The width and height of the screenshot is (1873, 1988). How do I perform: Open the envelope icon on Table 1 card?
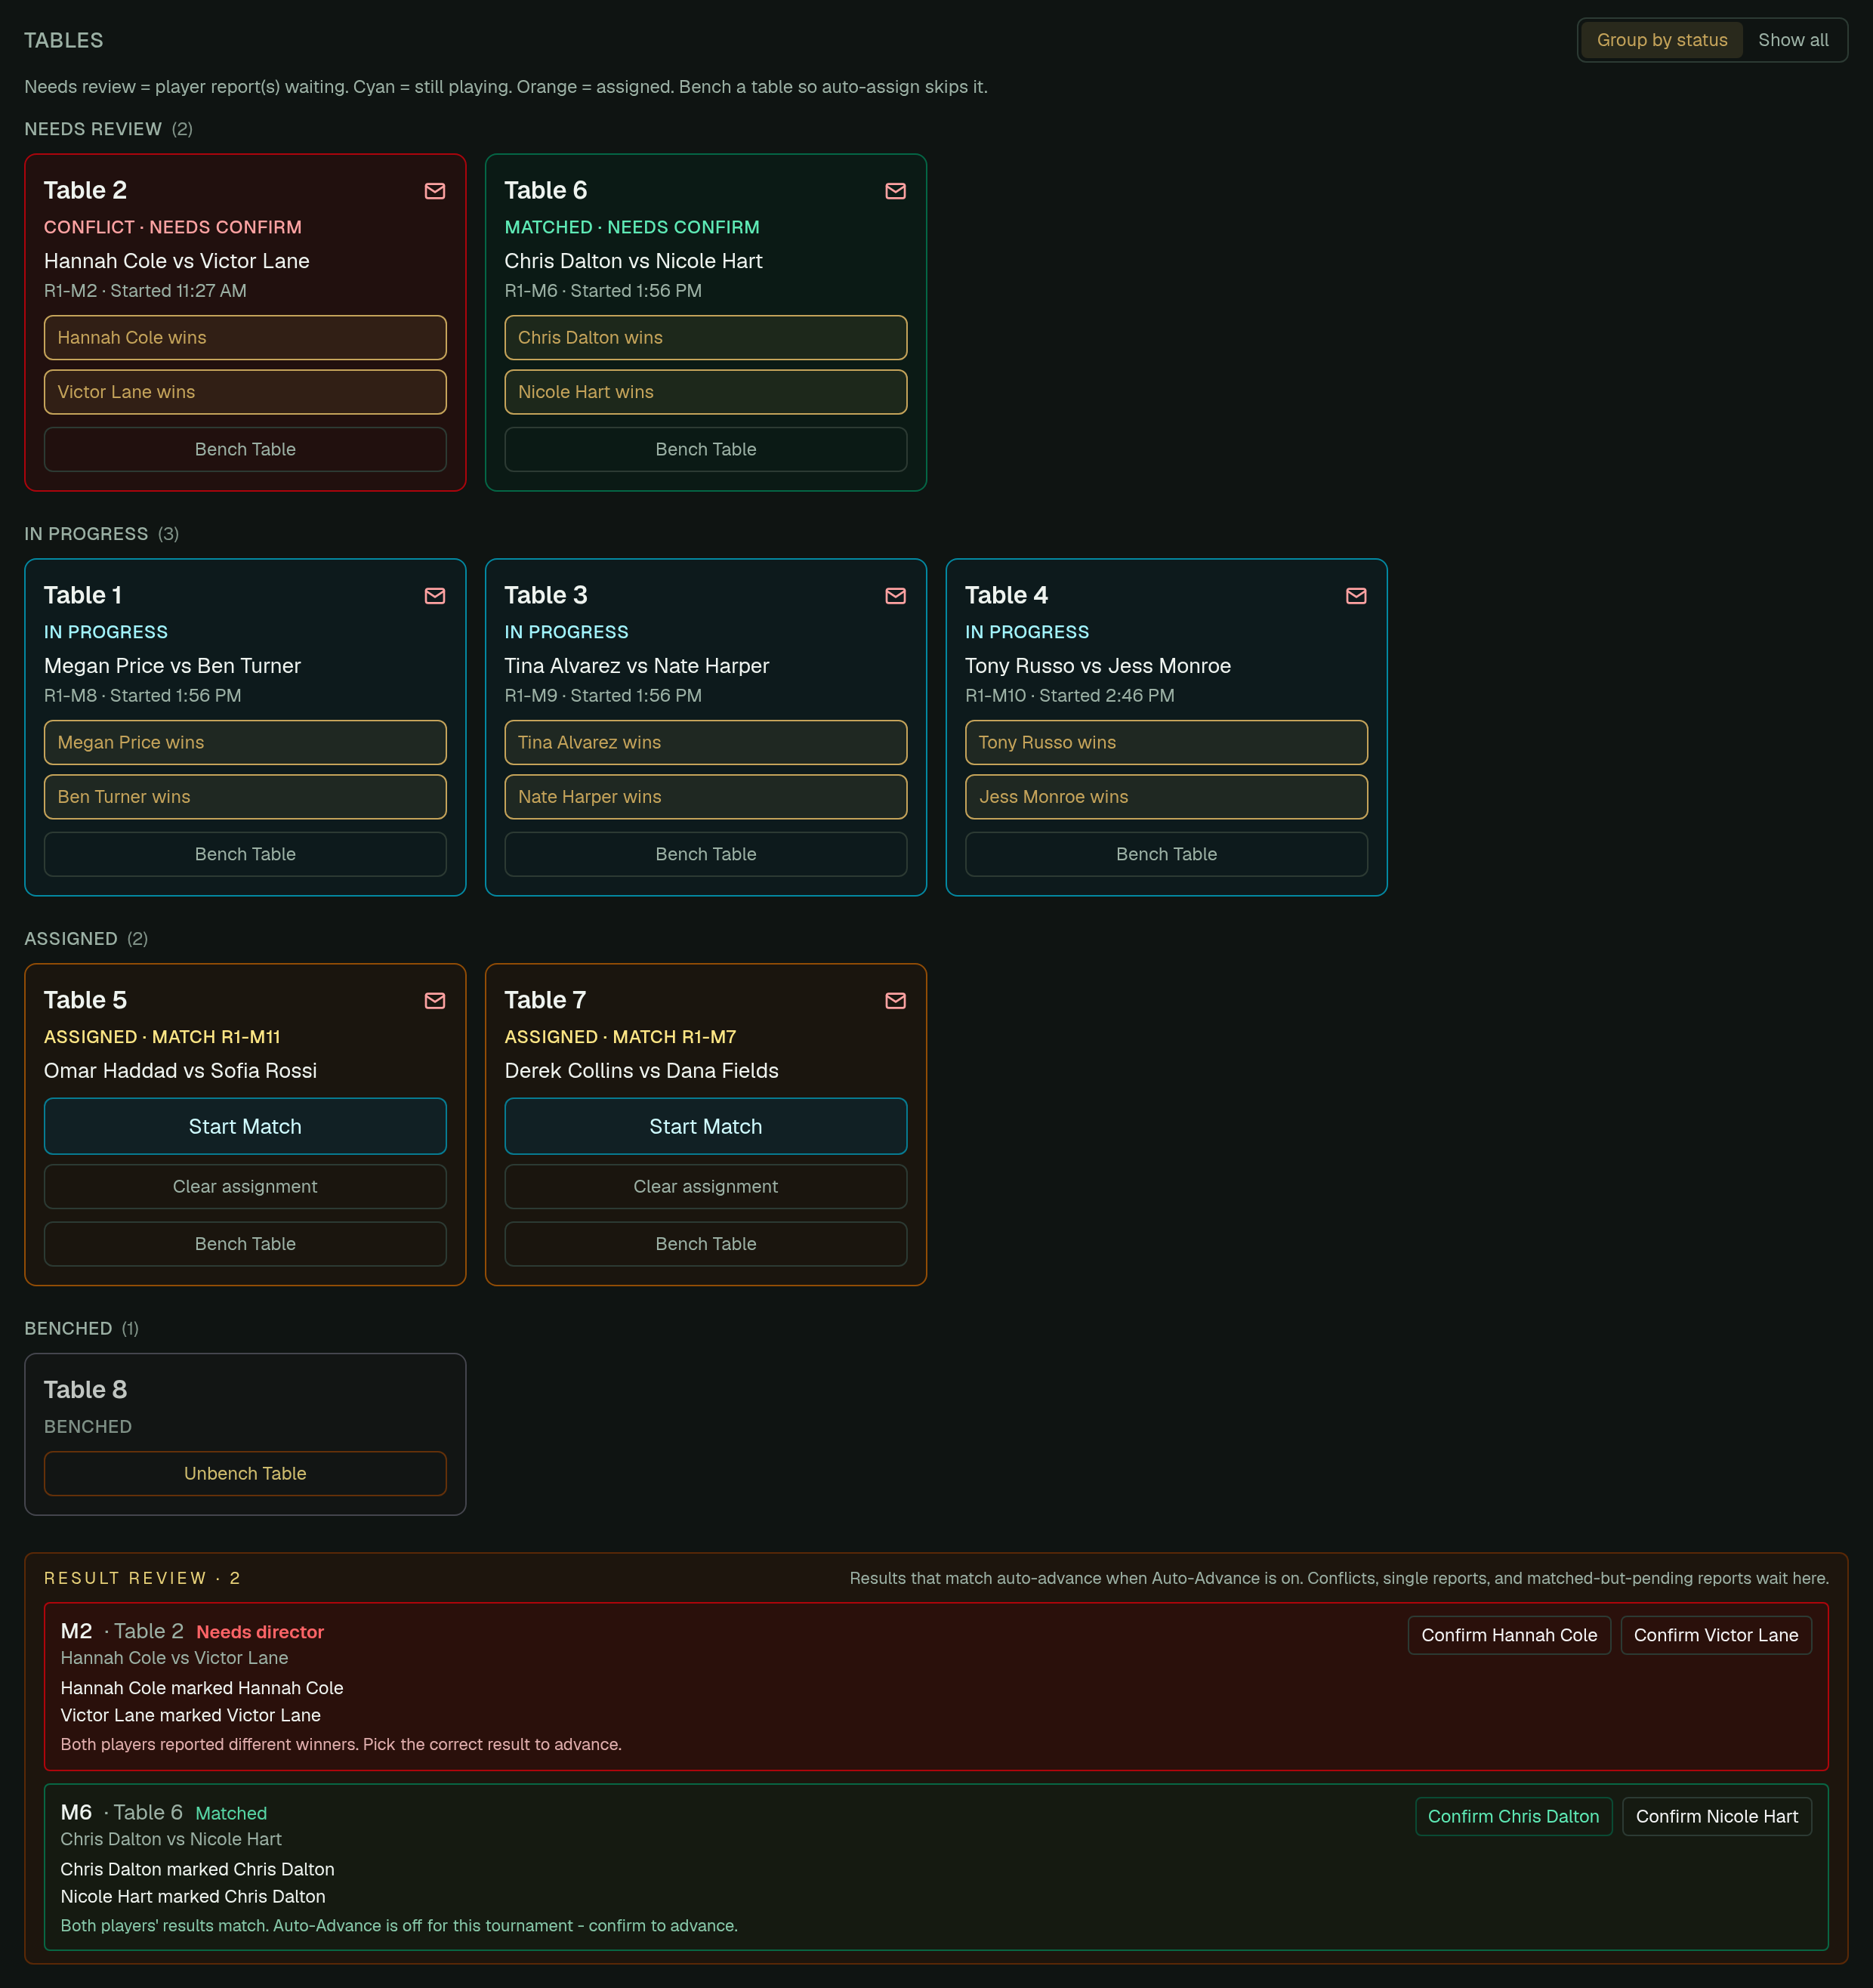tap(435, 596)
